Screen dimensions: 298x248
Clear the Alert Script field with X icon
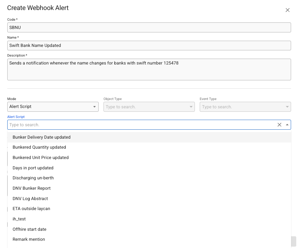[279, 125]
